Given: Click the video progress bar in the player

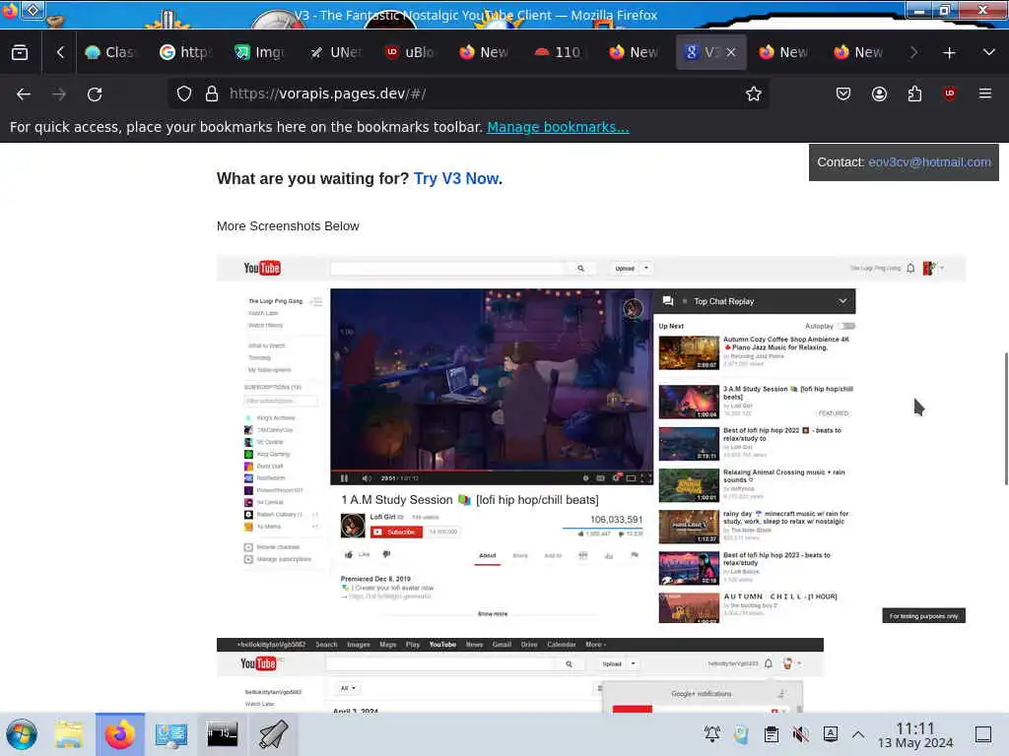Looking at the screenshot, I should [x=492, y=470].
